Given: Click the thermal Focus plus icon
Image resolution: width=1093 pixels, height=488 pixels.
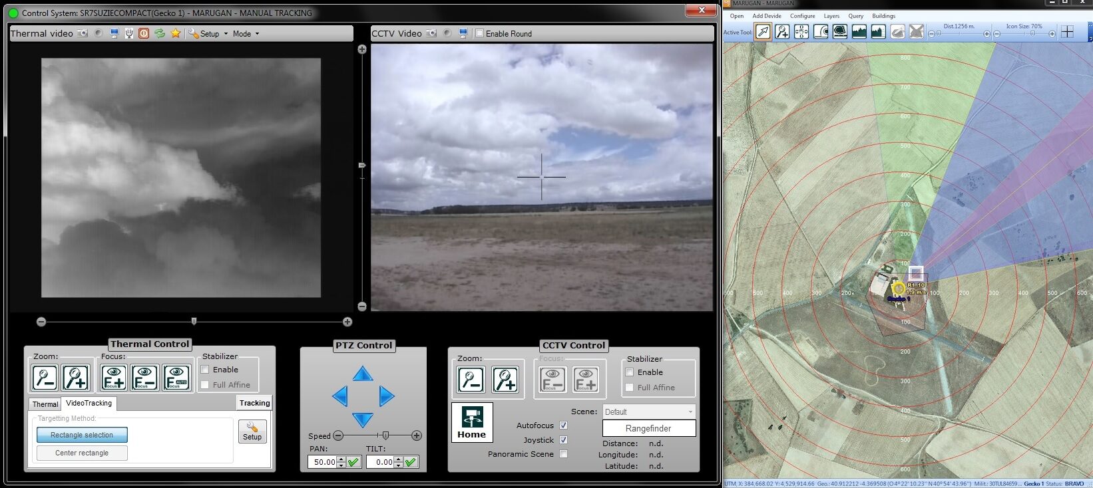Looking at the screenshot, I should pyautogui.click(x=114, y=378).
